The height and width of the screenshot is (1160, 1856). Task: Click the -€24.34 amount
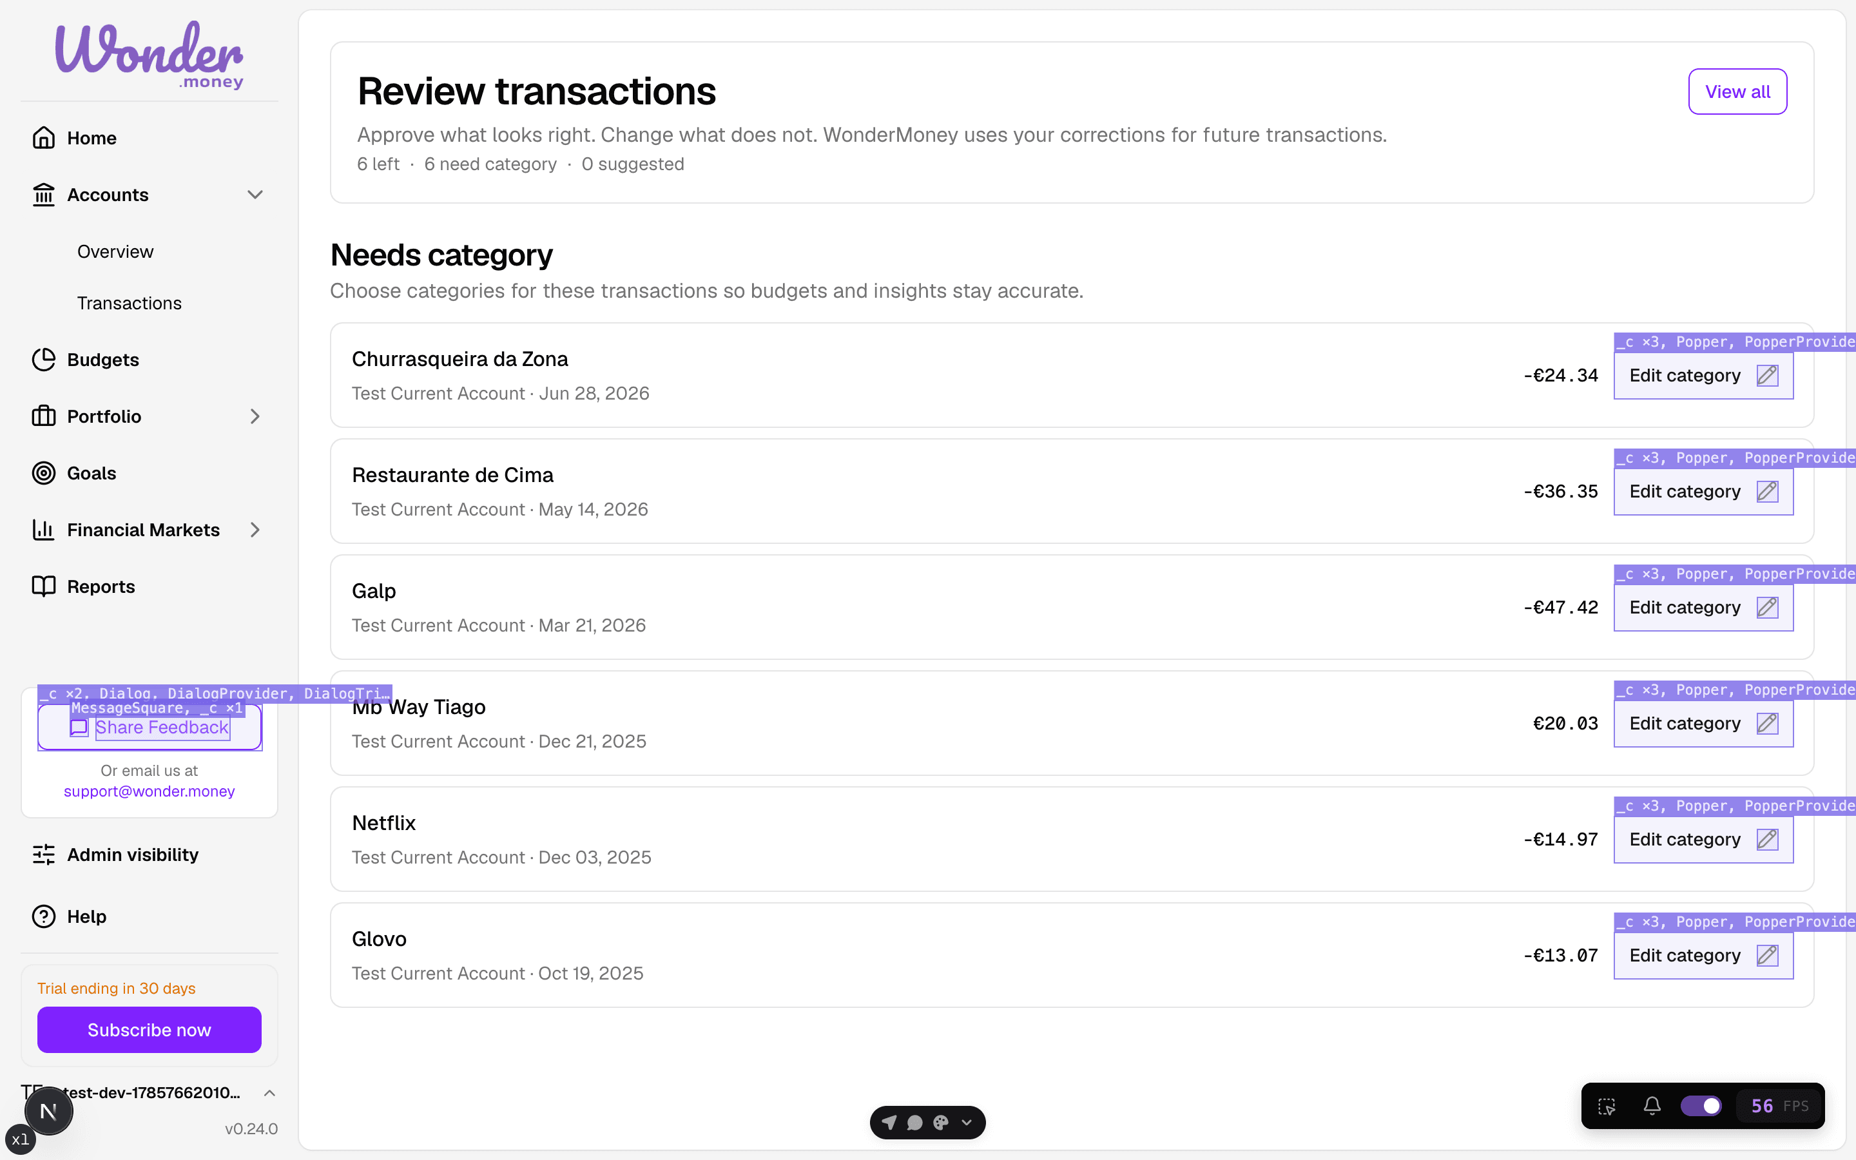pyautogui.click(x=1561, y=376)
